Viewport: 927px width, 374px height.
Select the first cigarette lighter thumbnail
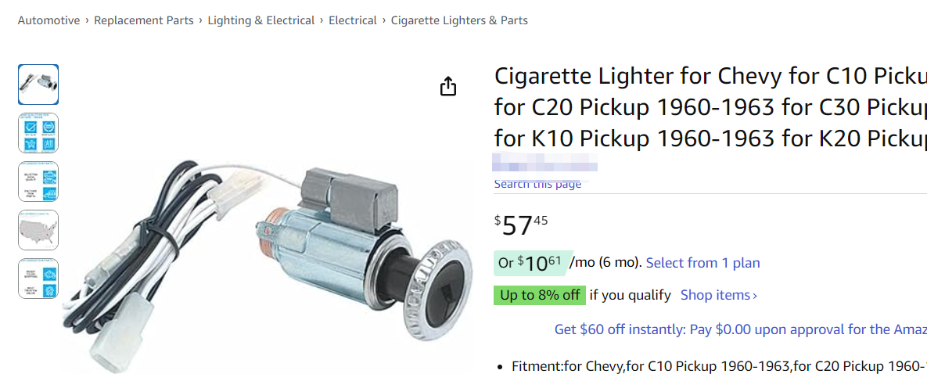[x=38, y=85]
